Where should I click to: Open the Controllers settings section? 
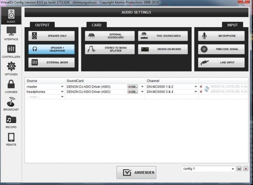11,51
